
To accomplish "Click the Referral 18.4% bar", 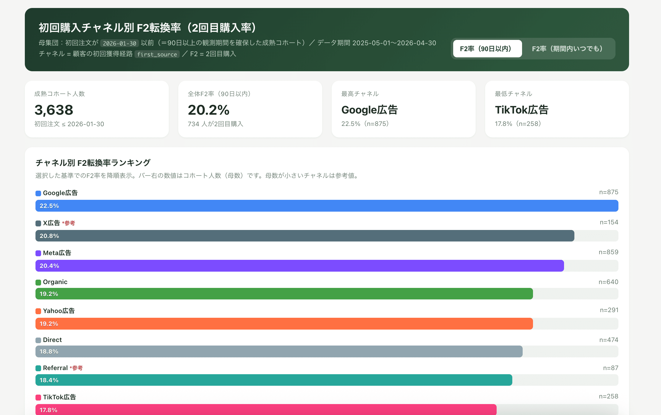I will tap(274, 380).
